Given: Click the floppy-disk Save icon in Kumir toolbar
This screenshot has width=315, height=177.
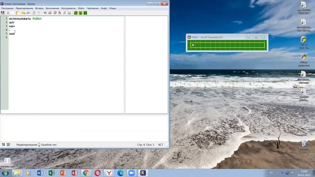Looking at the screenshot, I should click(2, 13).
